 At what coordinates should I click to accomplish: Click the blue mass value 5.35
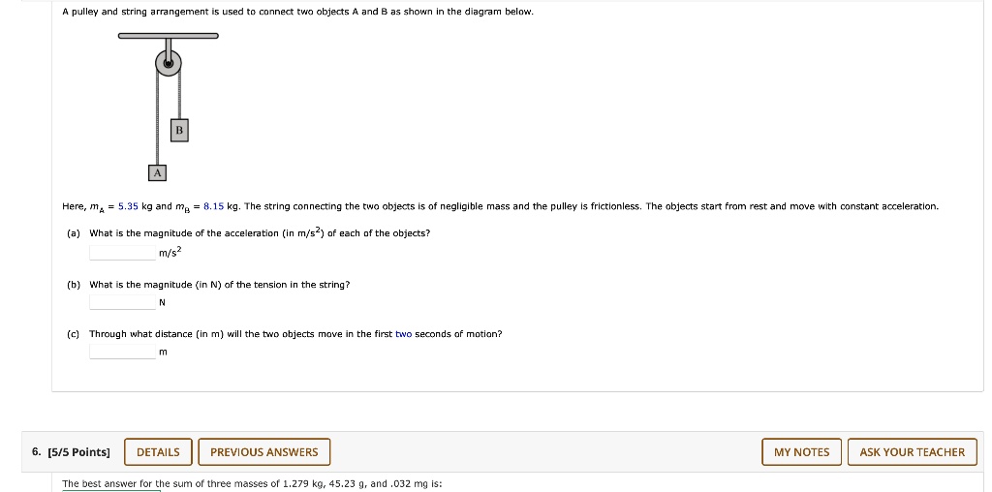click(x=129, y=207)
